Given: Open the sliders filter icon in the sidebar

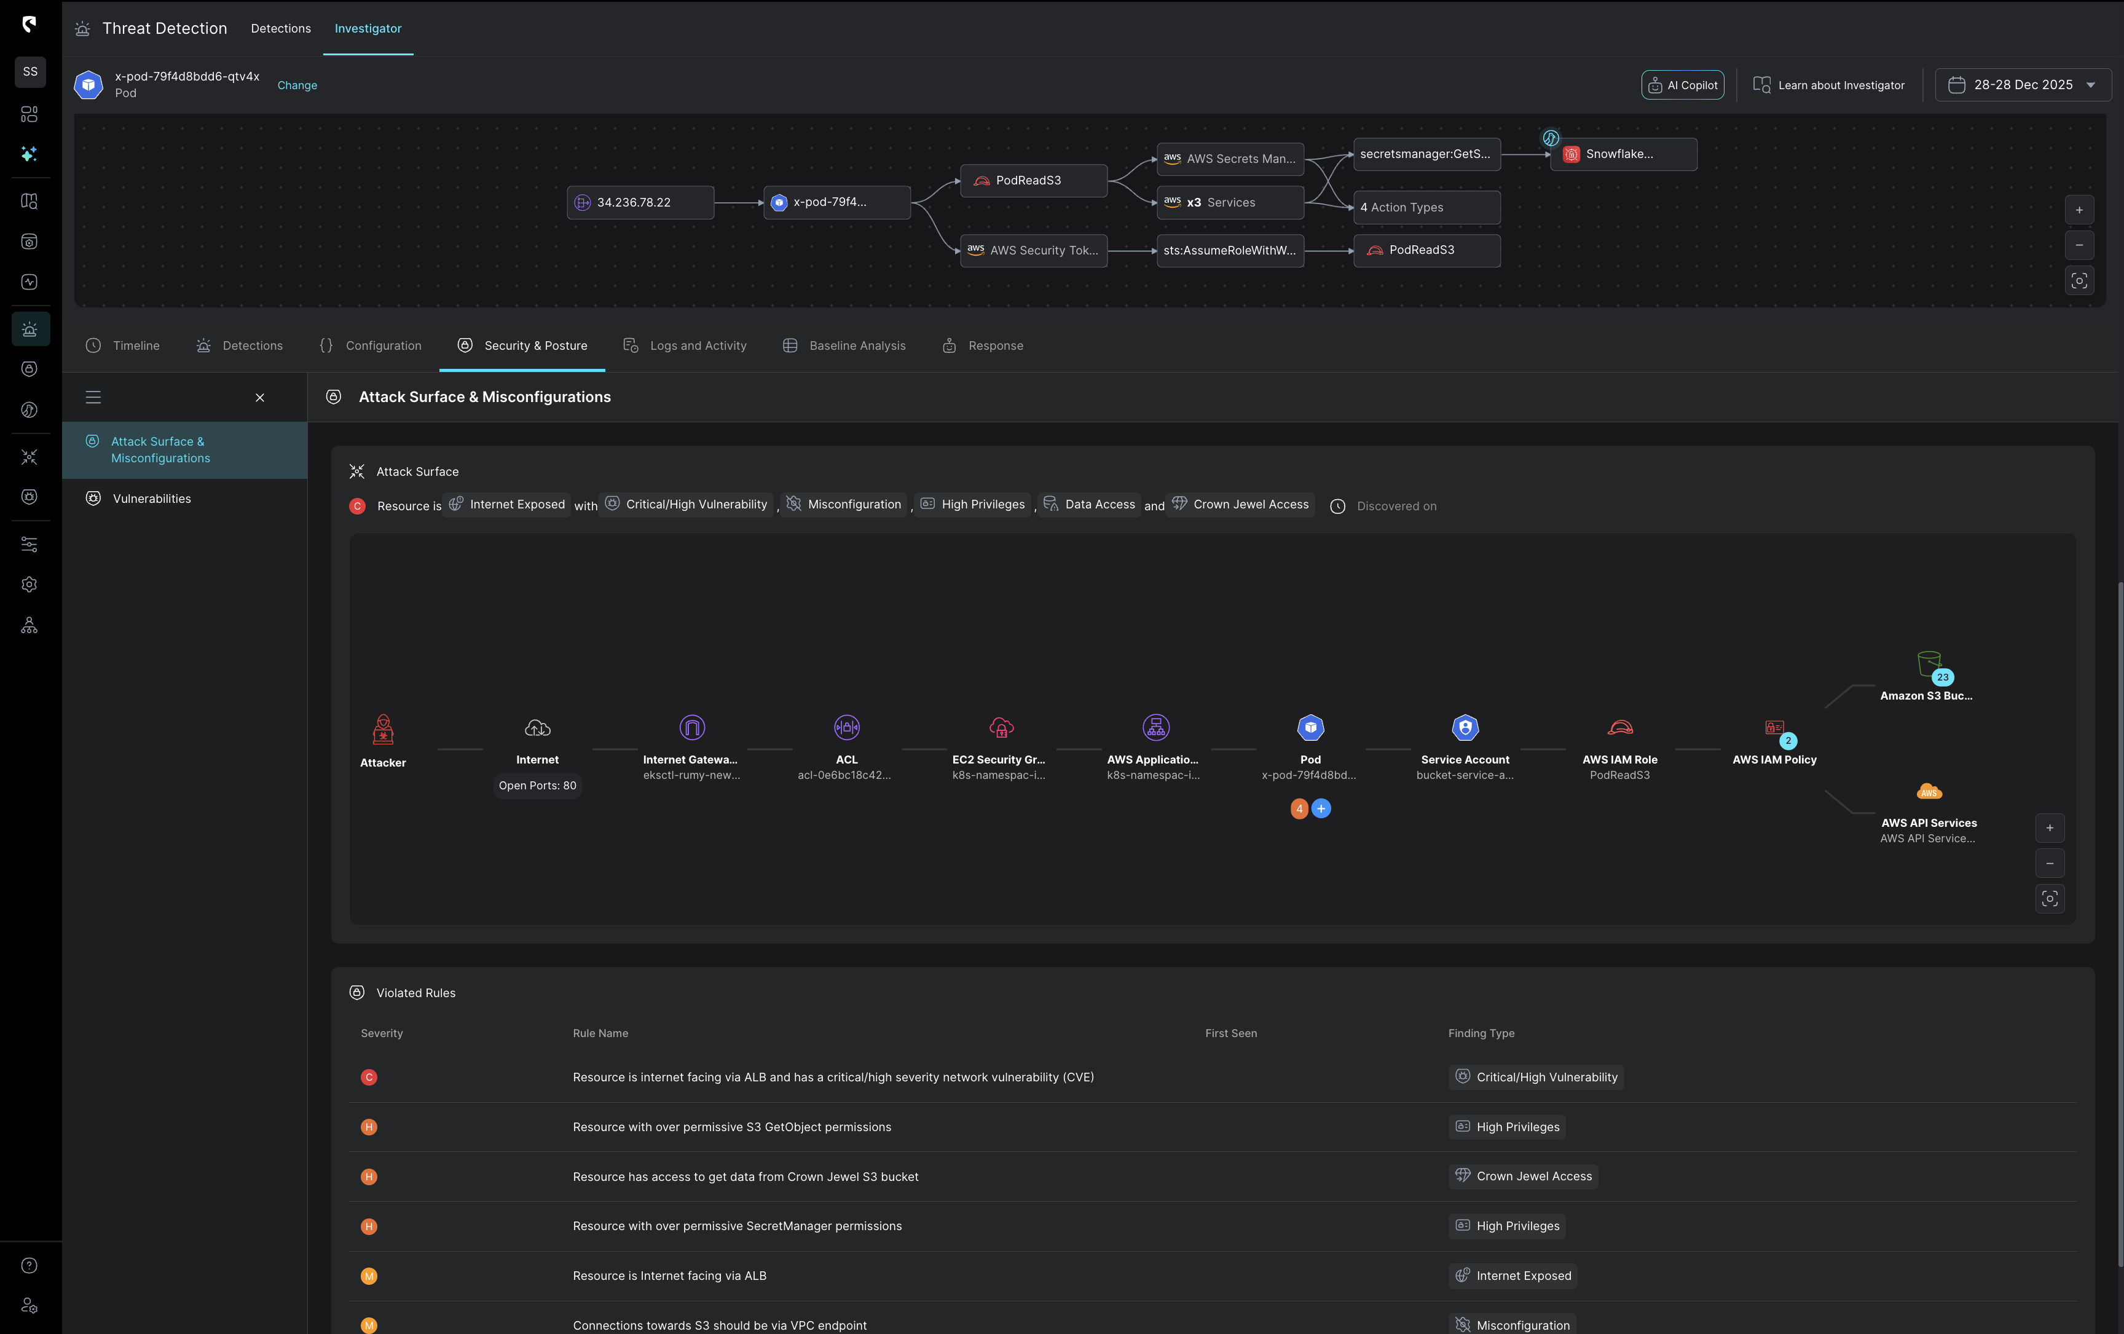Looking at the screenshot, I should pos(29,543).
